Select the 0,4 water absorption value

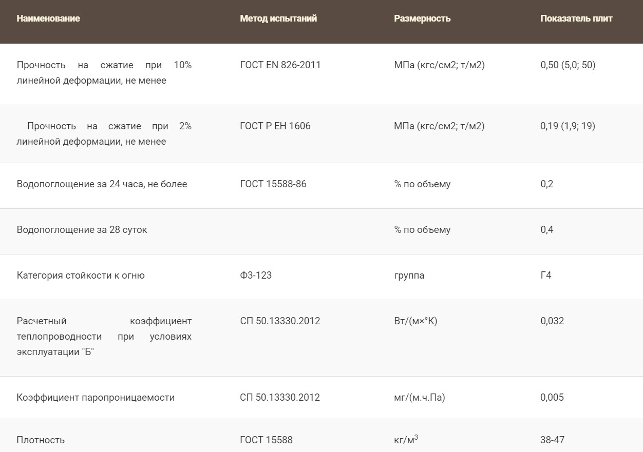tap(546, 230)
